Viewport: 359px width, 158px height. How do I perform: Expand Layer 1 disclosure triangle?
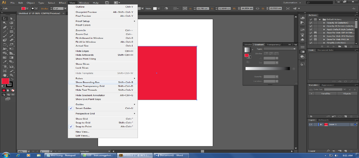(x=321, y=124)
